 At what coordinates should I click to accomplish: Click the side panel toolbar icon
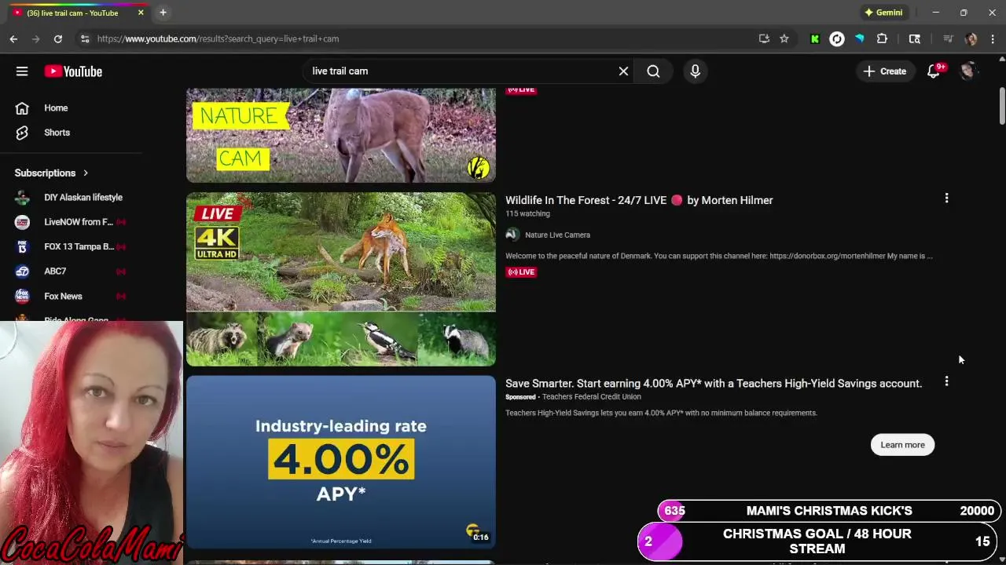[915, 38]
